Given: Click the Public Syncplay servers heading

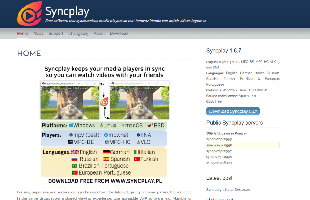Looking at the screenshot, I should click(x=235, y=123).
